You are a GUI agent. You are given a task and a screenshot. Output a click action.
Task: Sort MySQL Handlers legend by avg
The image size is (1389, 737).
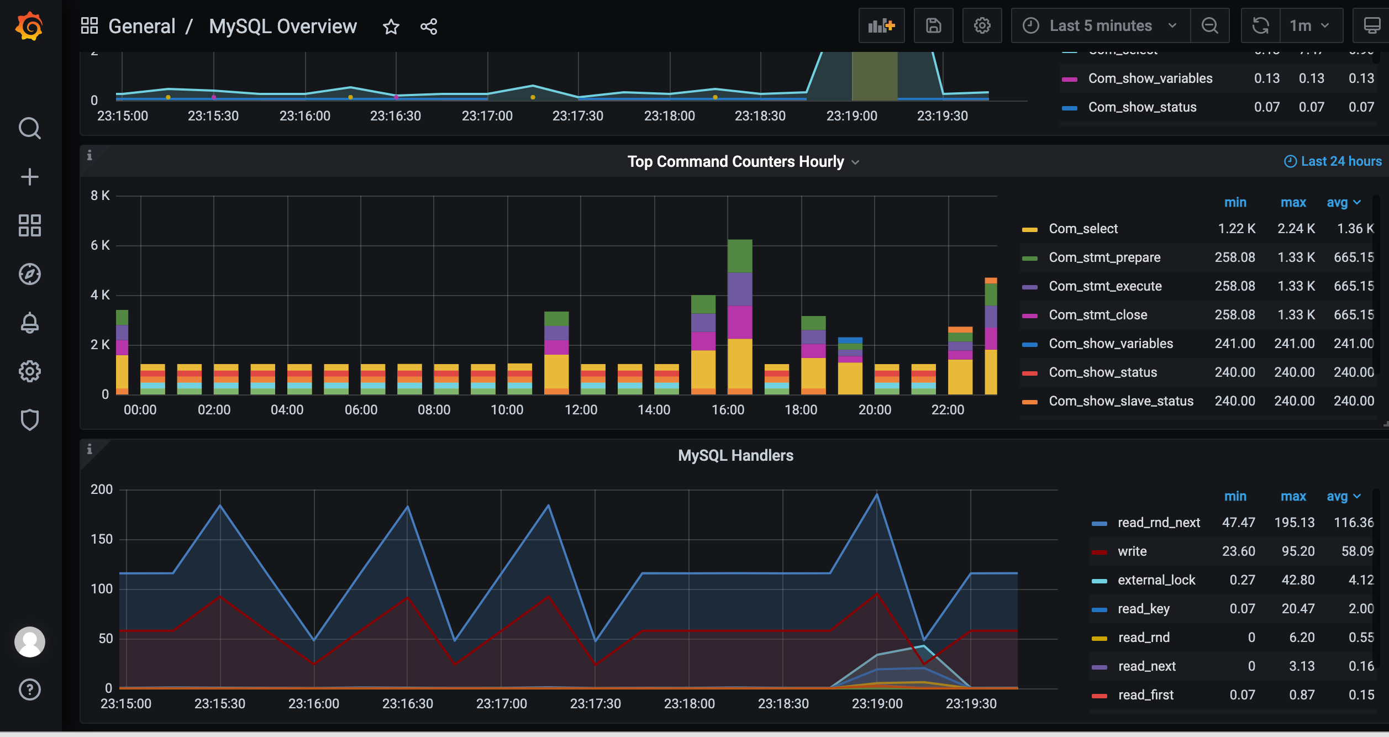click(1343, 496)
